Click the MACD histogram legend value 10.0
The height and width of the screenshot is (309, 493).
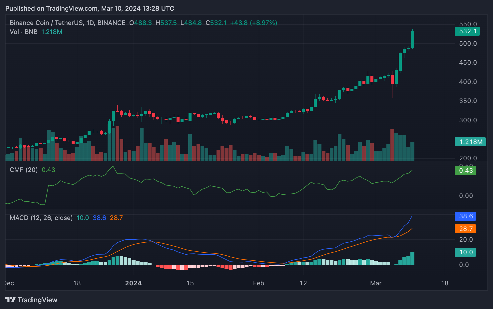pyautogui.click(x=83, y=218)
